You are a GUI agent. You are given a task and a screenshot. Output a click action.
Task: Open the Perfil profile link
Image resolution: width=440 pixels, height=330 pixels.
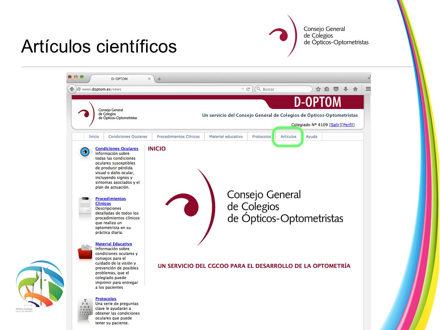pos(348,125)
